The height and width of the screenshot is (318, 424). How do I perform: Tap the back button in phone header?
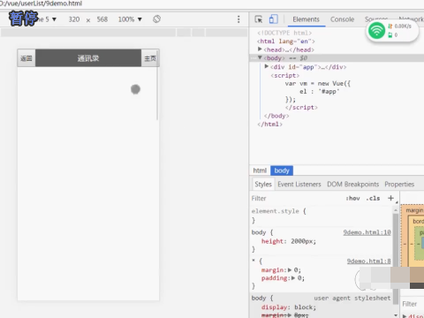26,58
